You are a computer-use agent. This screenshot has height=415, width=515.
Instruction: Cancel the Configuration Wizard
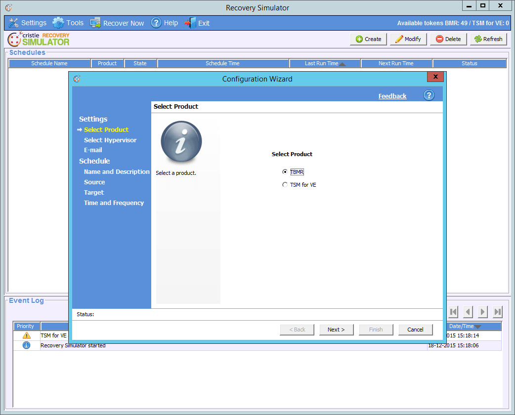[416, 330]
